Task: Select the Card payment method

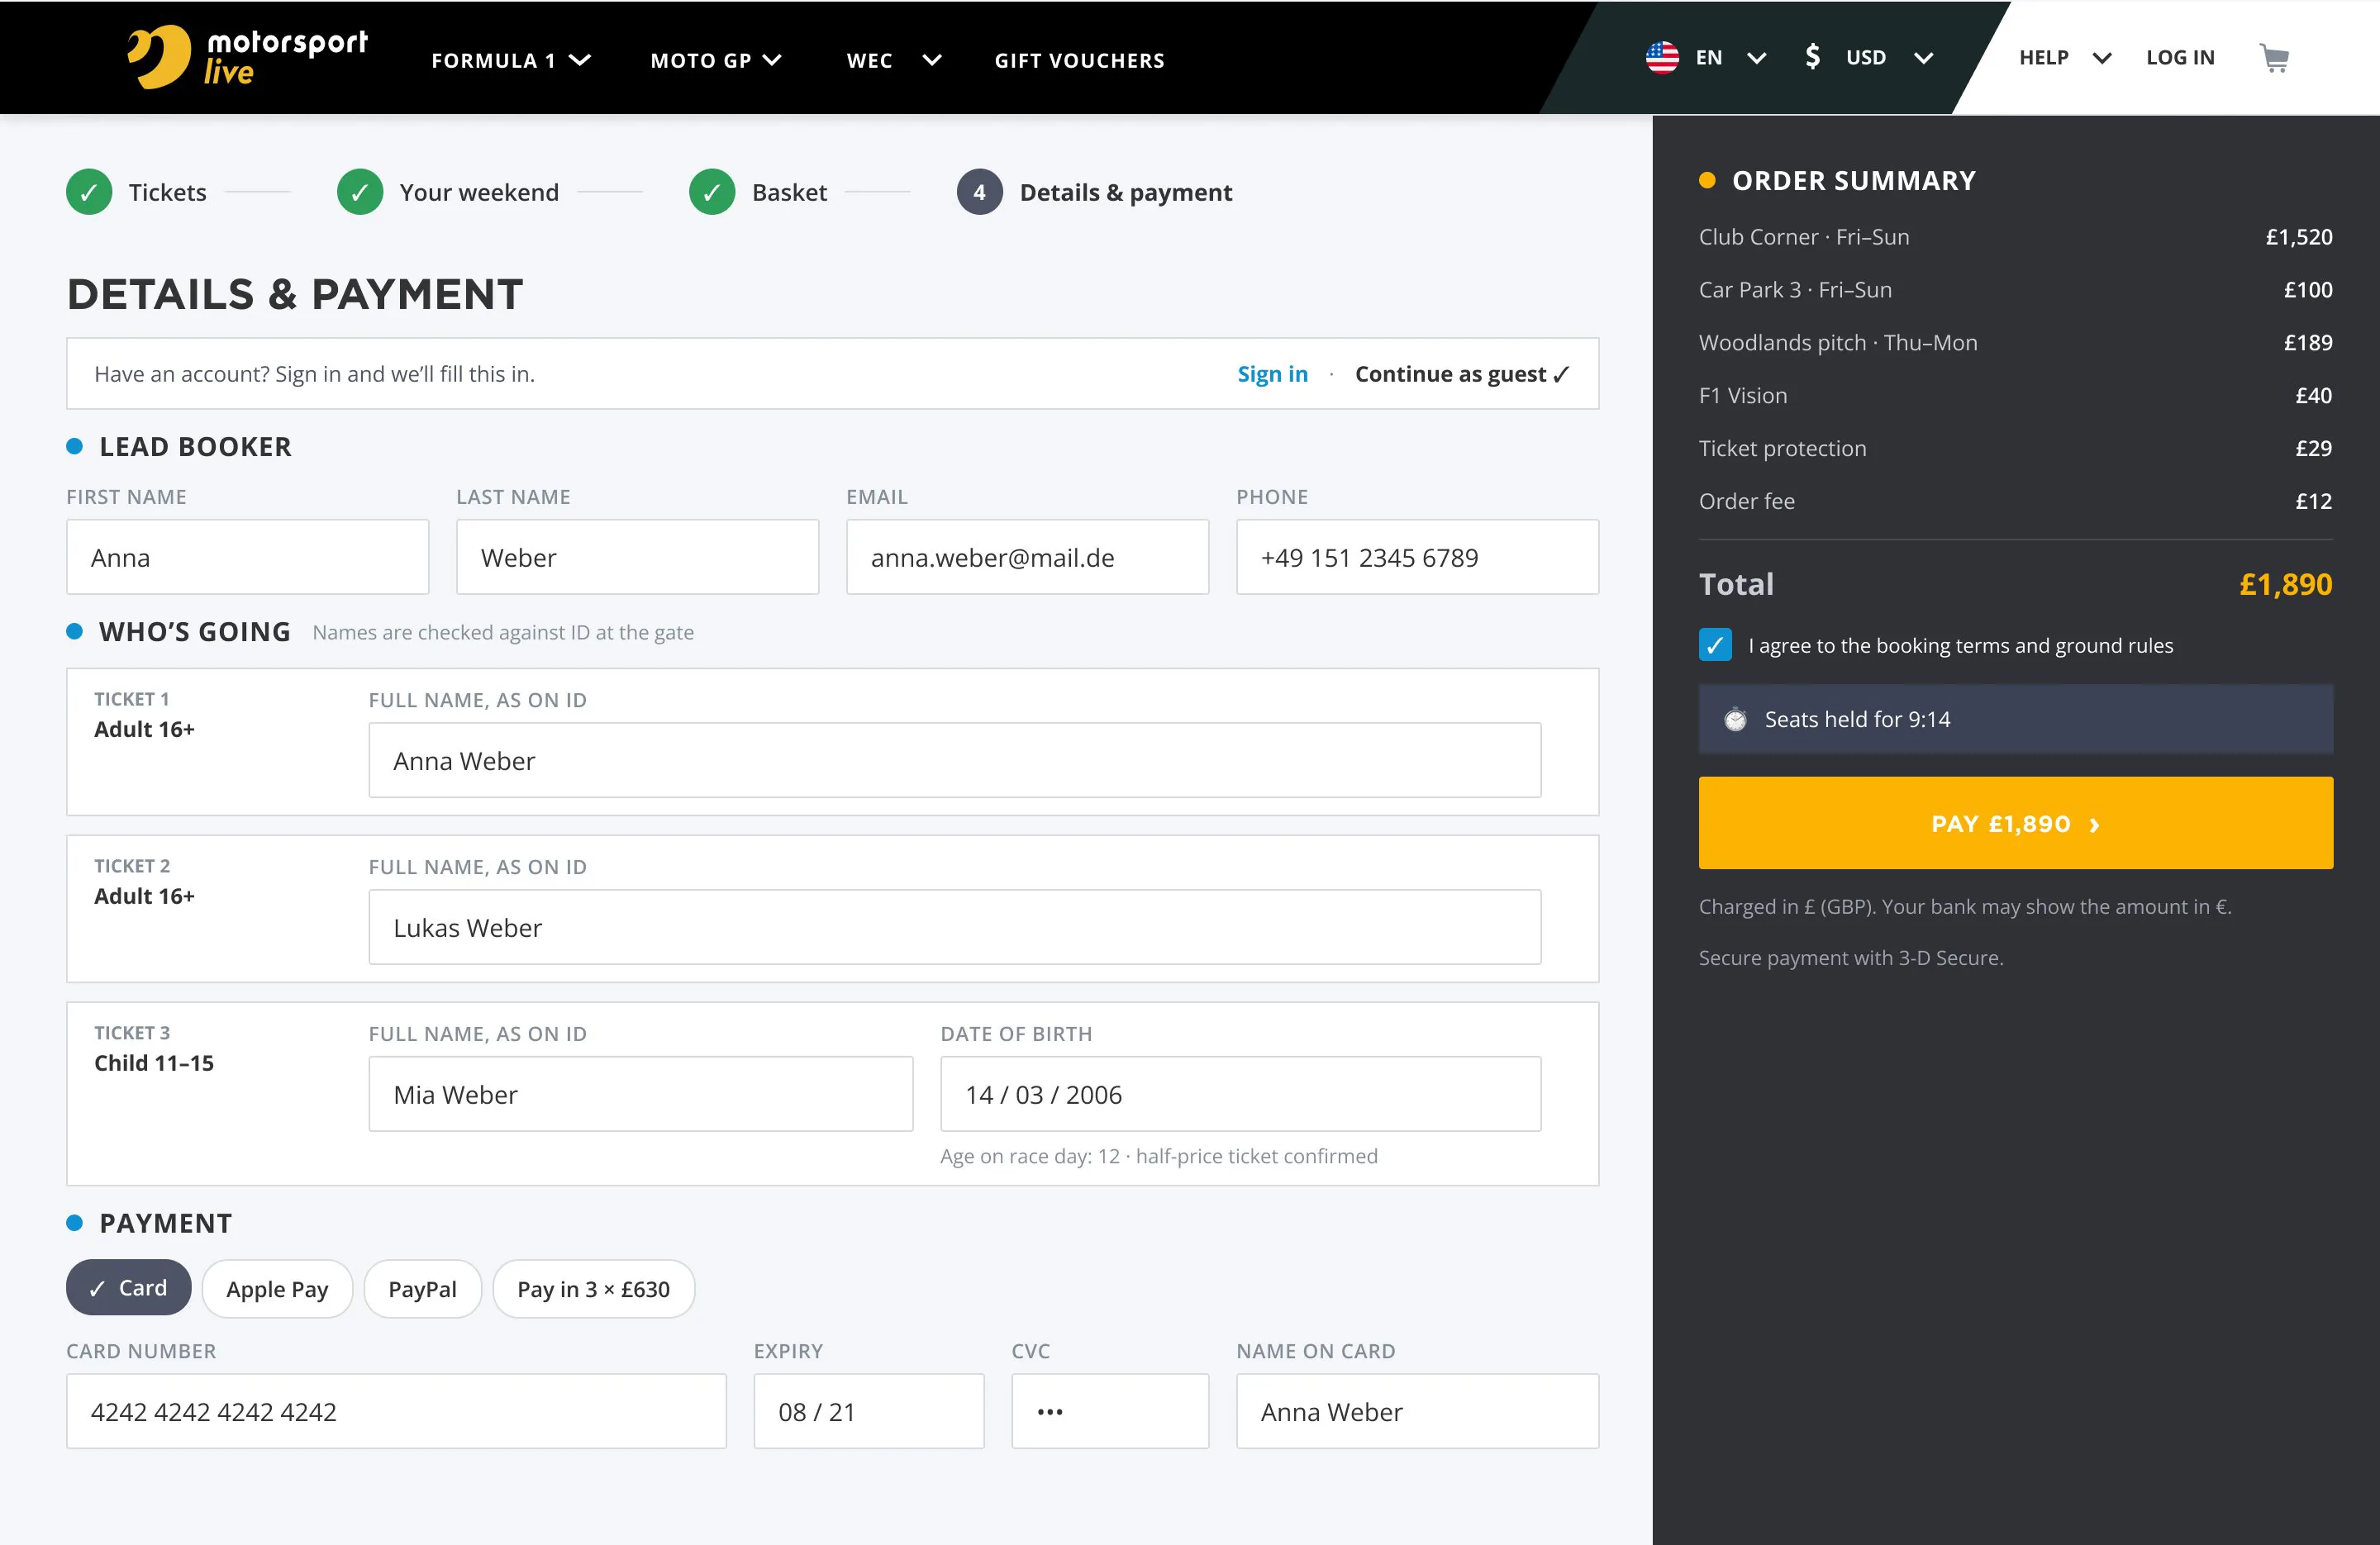Action: (x=128, y=1288)
